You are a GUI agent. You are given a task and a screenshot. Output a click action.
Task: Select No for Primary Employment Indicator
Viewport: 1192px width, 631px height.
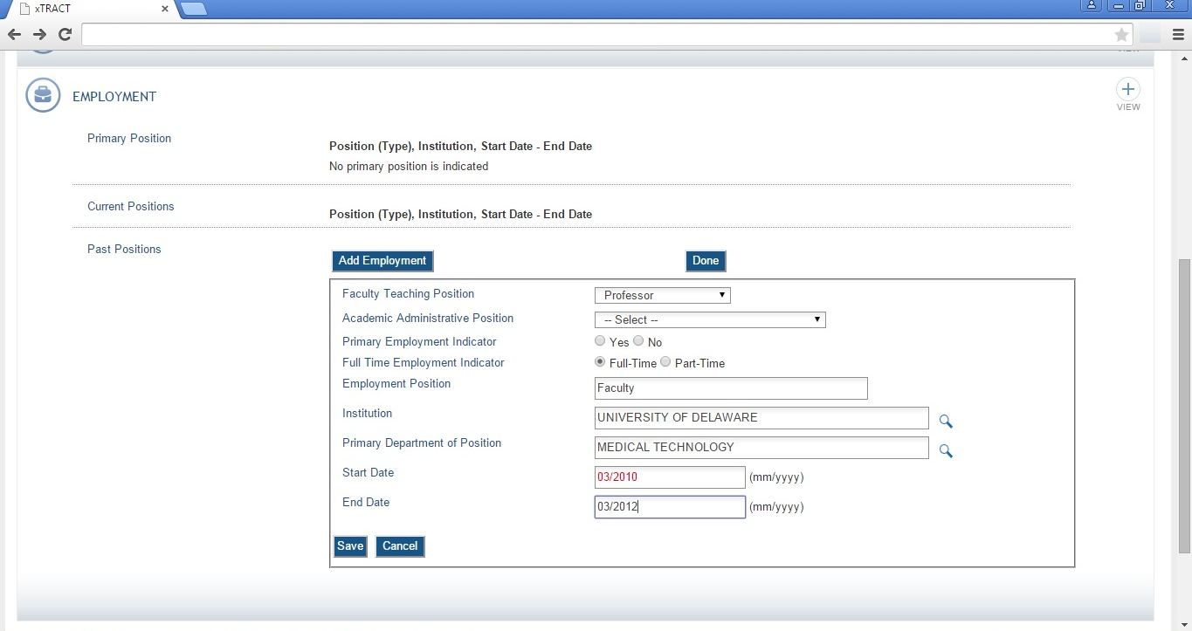(x=638, y=341)
